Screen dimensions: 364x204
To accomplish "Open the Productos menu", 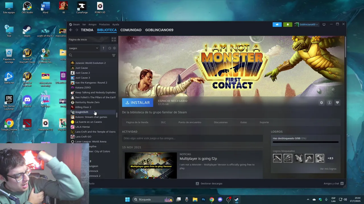I will [x=104, y=24].
